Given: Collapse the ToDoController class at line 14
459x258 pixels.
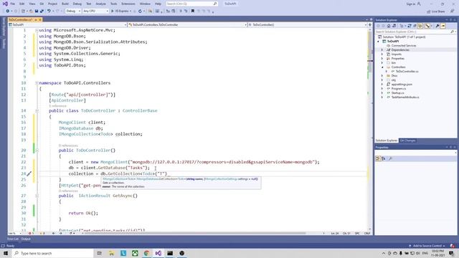Looking at the screenshot, I should pyautogui.click(x=37, y=110).
